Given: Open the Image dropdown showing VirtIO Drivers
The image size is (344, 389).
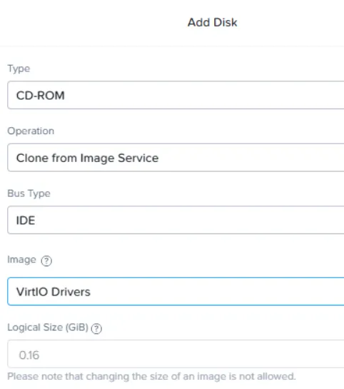Looking at the screenshot, I should tap(176, 291).
